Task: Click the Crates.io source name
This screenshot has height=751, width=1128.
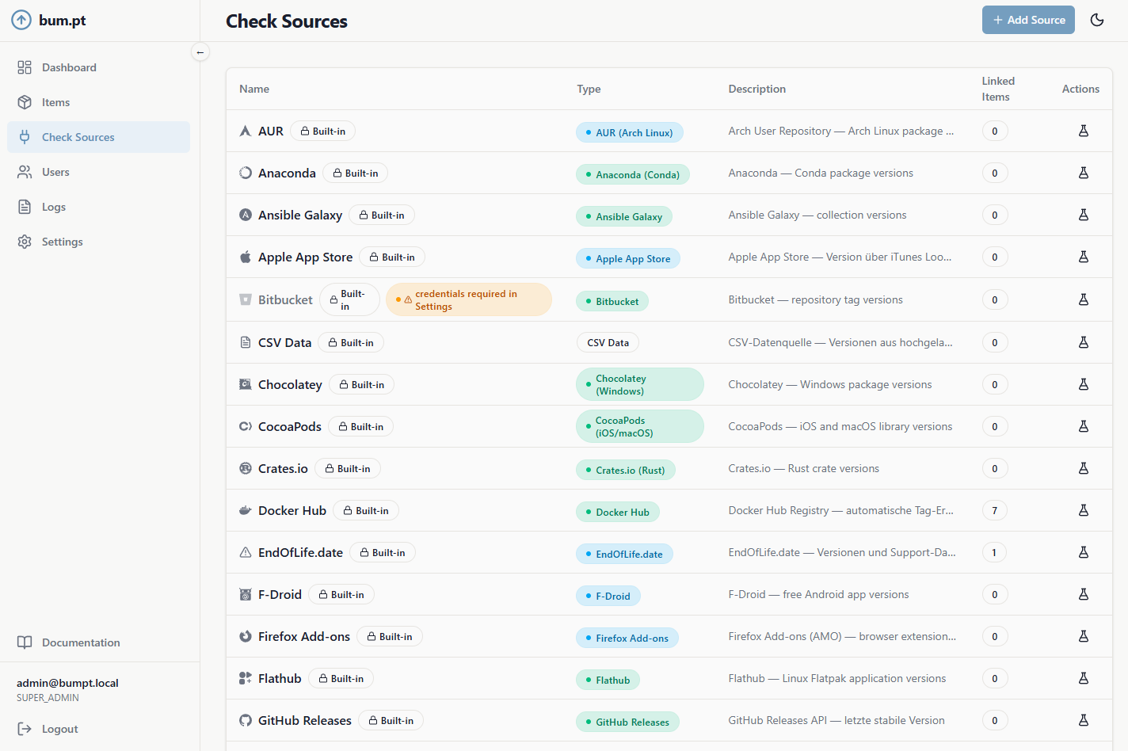Action: [283, 468]
